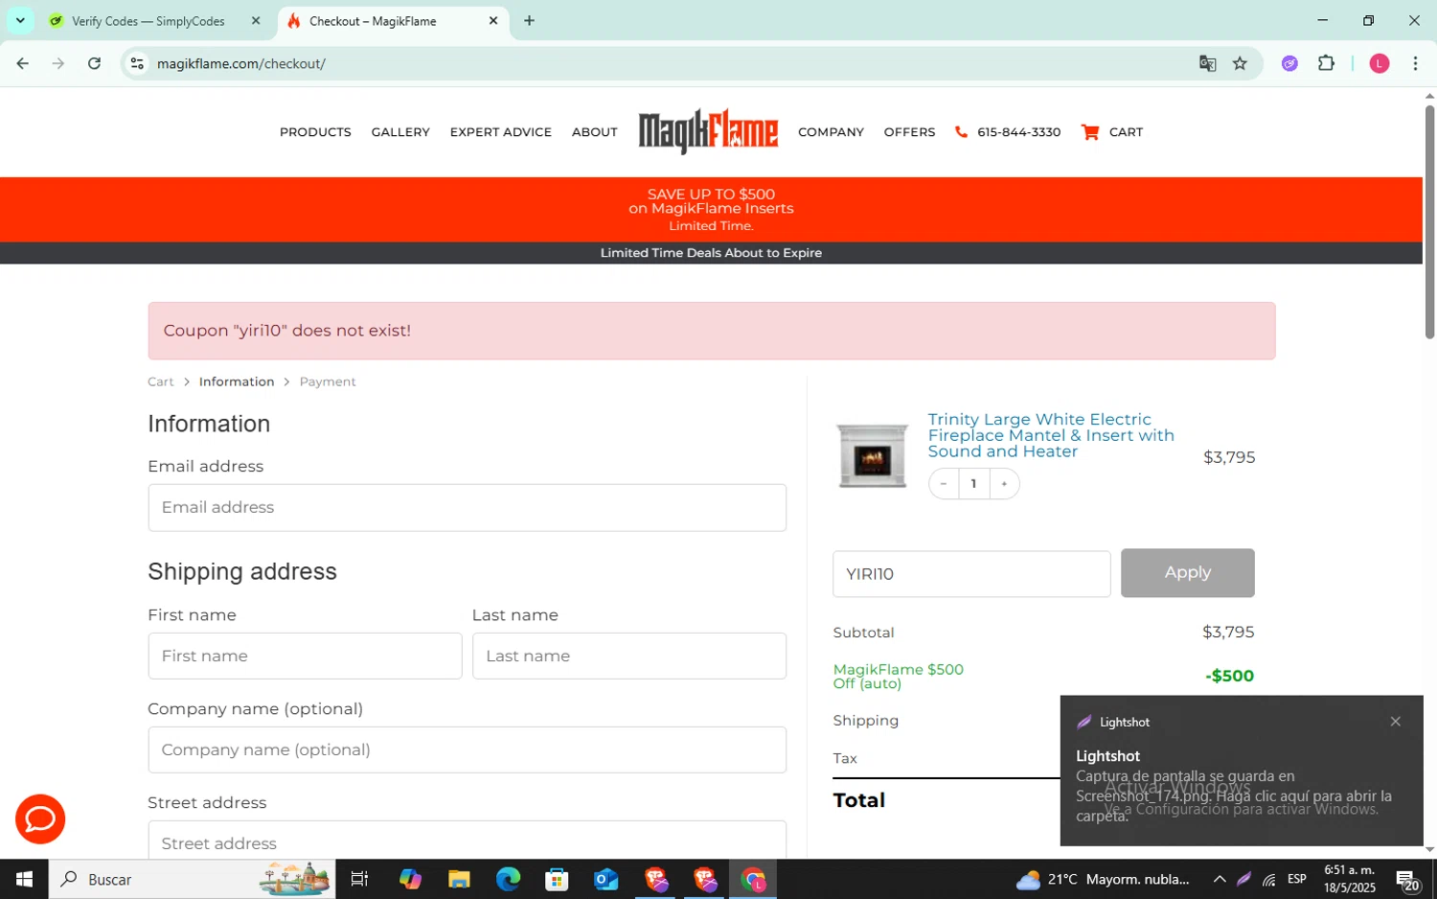Switch to Verify Codes — SimplyCodes tab
This screenshot has height=899, width=1437.
pos(148,21)
